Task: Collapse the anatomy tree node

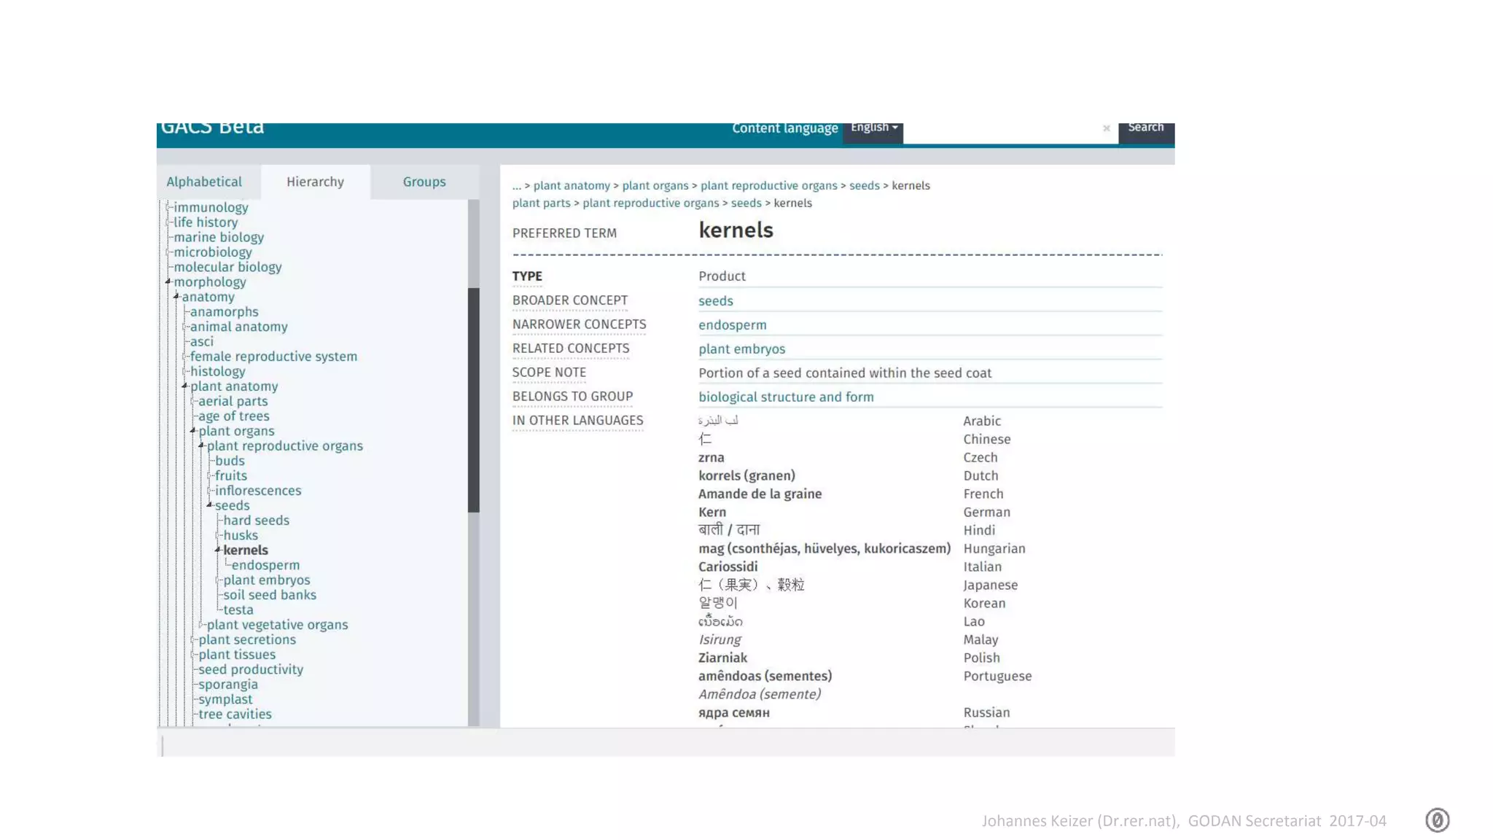Action: 176,296
